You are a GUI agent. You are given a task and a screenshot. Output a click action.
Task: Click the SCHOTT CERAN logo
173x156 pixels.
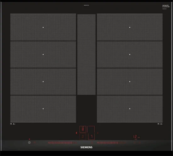(166, 6)
